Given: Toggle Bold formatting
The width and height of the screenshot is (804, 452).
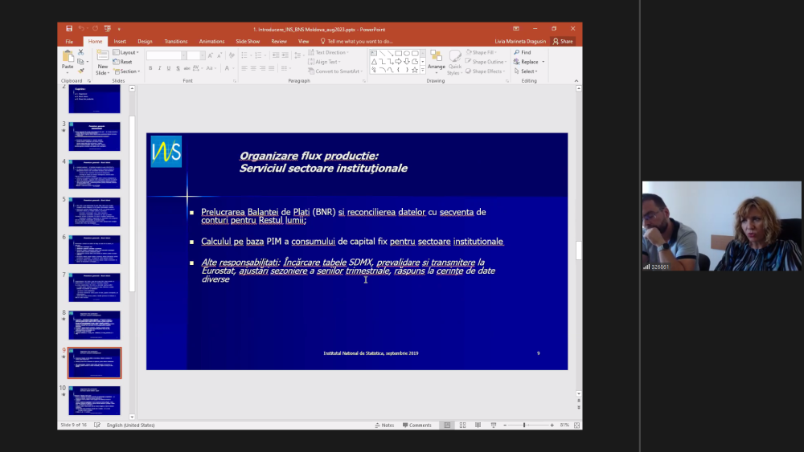Looking at the screenshot, I should click(150, 68).
